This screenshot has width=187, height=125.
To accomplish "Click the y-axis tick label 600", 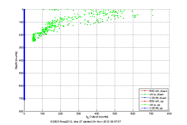I will (21, 86).
